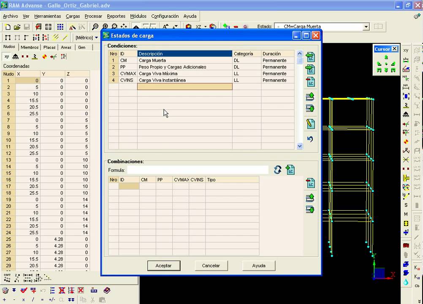Click the plus operator button at the bottom
423x304 pixels.
coord(5,300)
